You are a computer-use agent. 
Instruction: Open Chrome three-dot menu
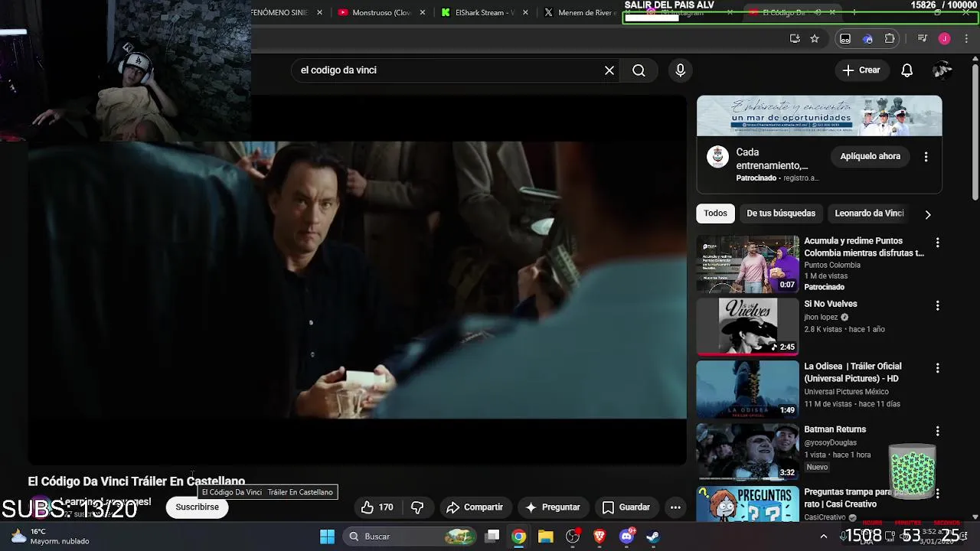pos(966,38)
